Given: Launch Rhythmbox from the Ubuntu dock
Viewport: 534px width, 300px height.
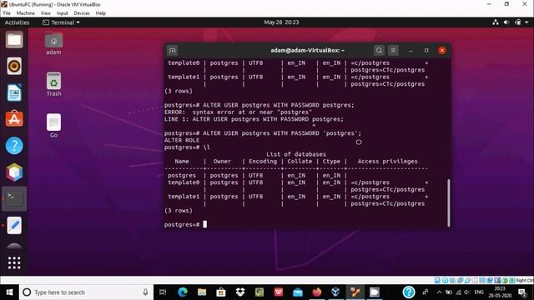Looking at the screenshot, I should (x=14, y=66).
